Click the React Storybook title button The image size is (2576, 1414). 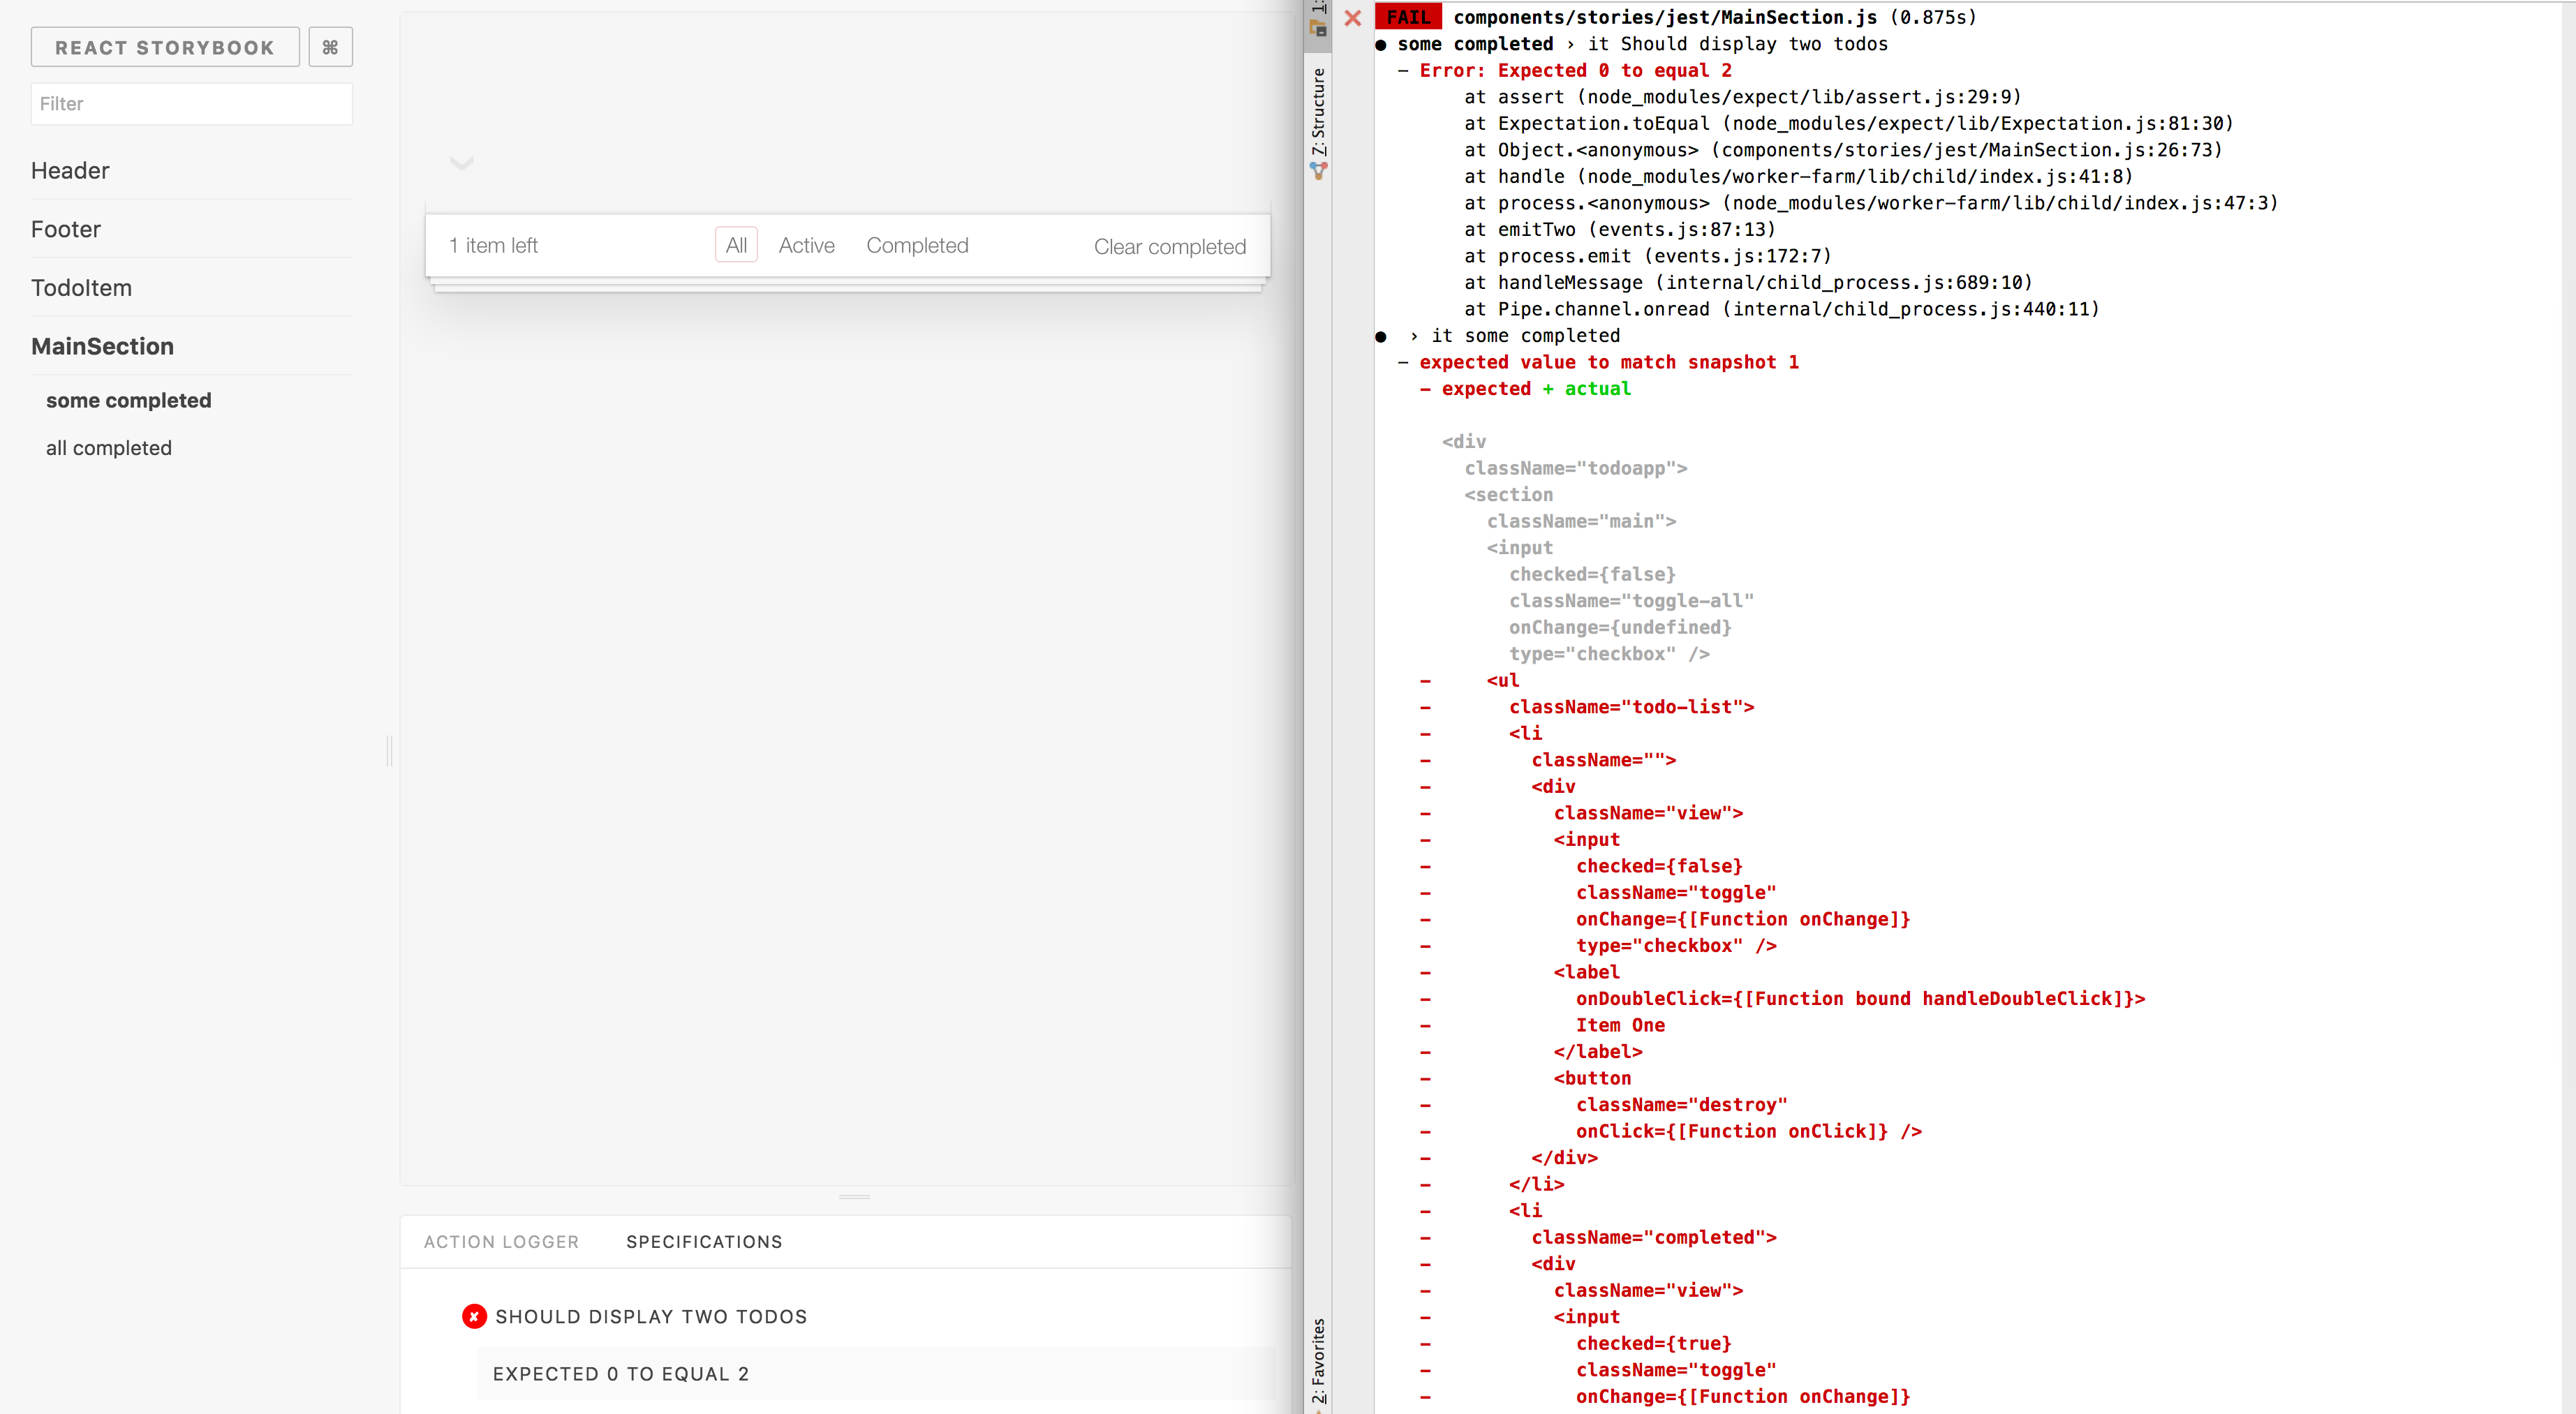click(x=165, y=47)
